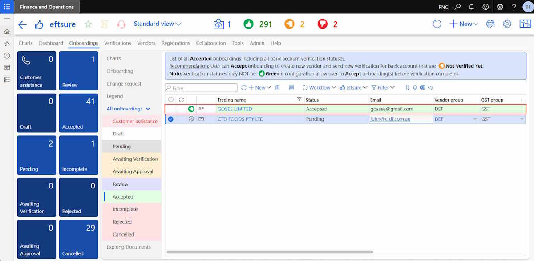Click the grid Filter search field
The height and width of the screenshot is (261, 534).
pos(201,88)
